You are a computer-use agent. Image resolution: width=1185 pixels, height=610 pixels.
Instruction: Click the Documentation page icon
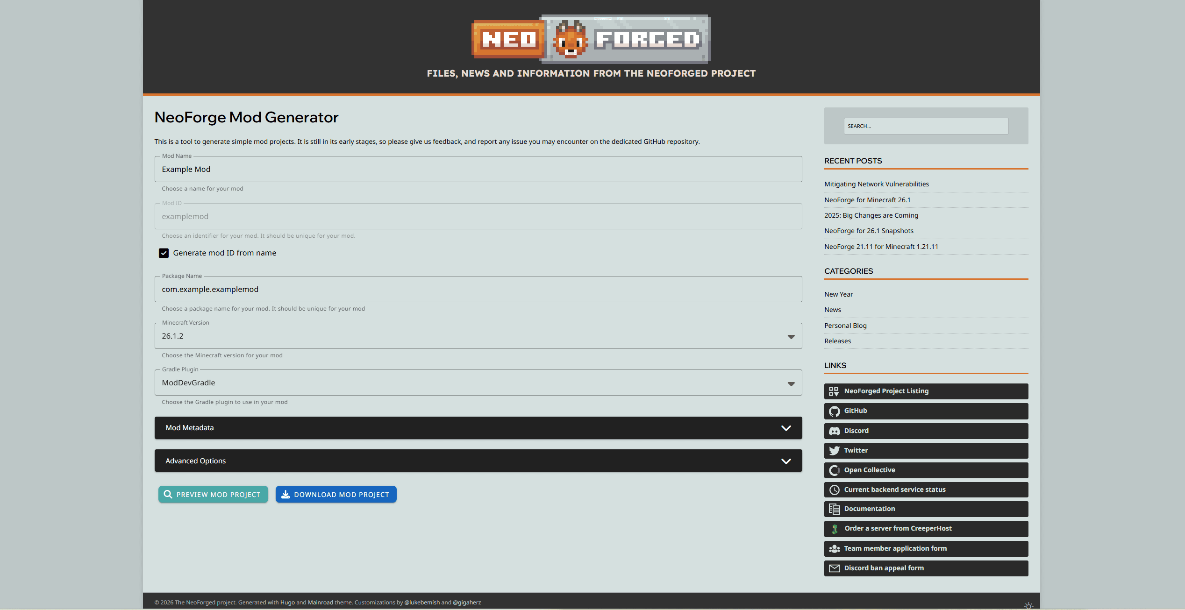pos(834,509)
